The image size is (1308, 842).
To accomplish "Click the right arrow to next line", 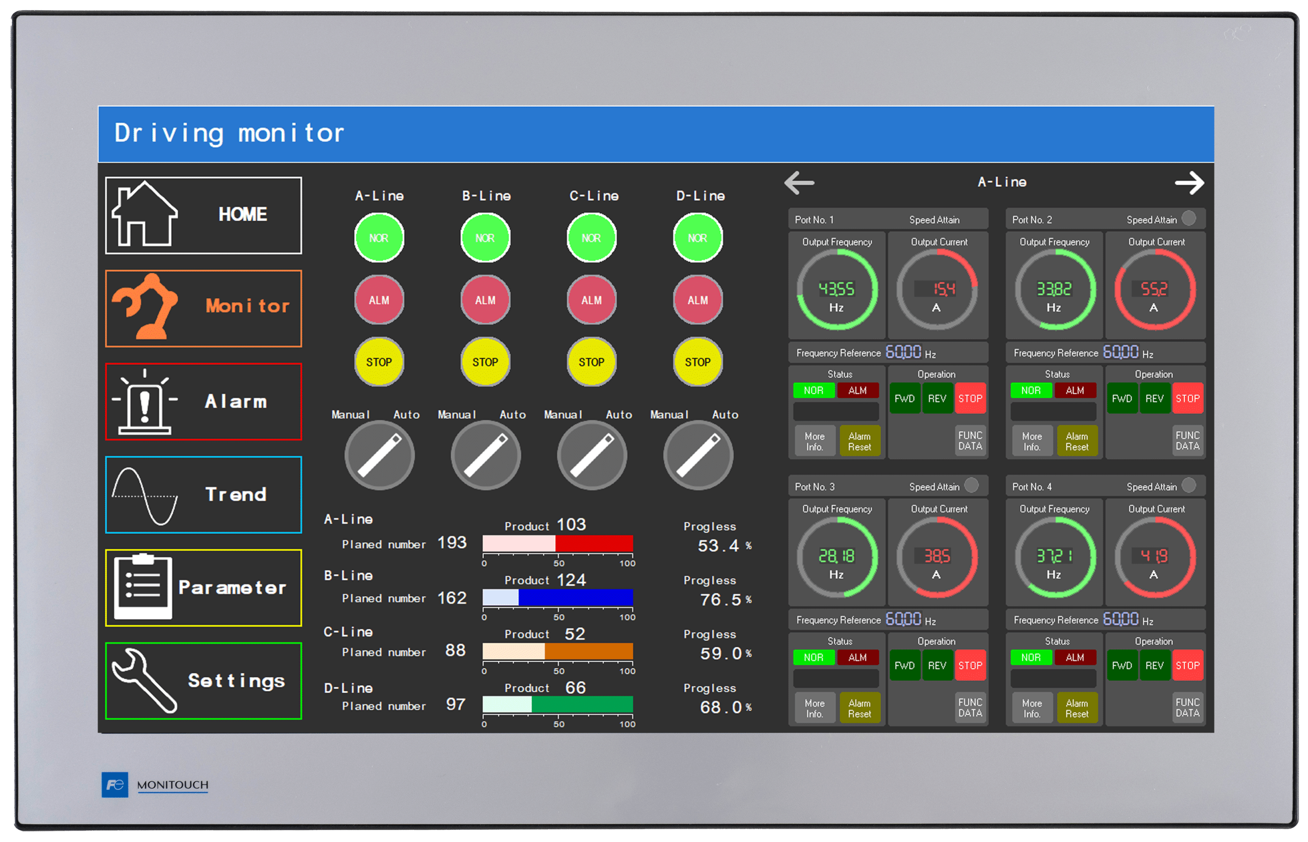I will [x=1189, y=182].
